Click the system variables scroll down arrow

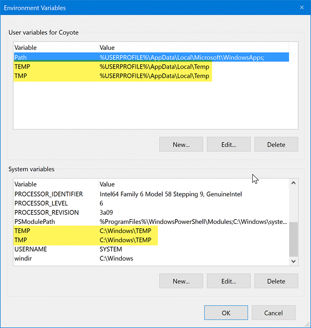coord(294,261)
